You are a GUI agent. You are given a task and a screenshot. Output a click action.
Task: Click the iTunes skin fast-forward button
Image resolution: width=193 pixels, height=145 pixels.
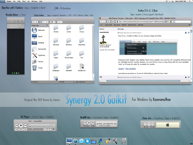(153, 124)
